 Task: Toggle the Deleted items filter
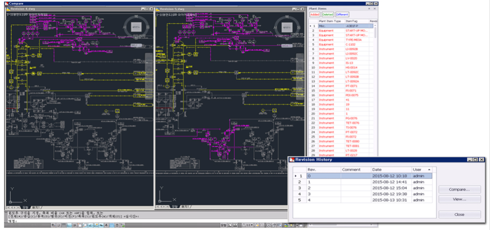[x=327, y=15]
